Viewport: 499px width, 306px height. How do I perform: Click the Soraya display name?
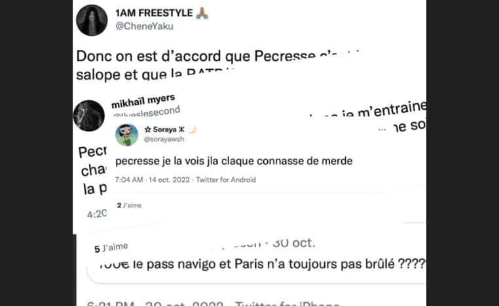click(x=164, y=129)
